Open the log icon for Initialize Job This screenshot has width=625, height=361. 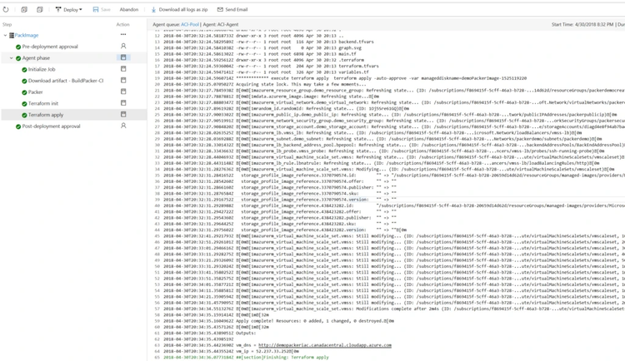[123, 69]
